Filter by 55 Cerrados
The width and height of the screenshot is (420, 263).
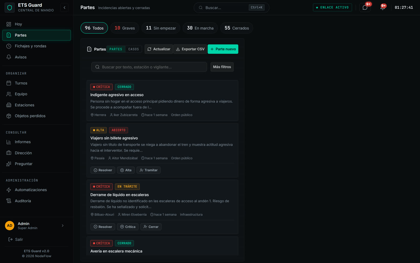pos(237,28)
